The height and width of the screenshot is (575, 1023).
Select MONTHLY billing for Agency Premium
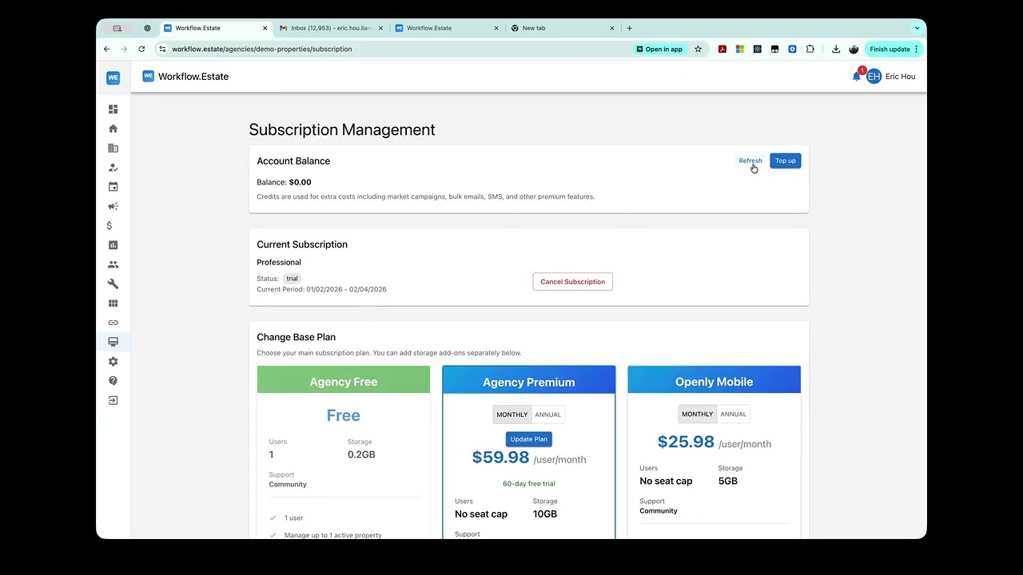coord(512,414)
